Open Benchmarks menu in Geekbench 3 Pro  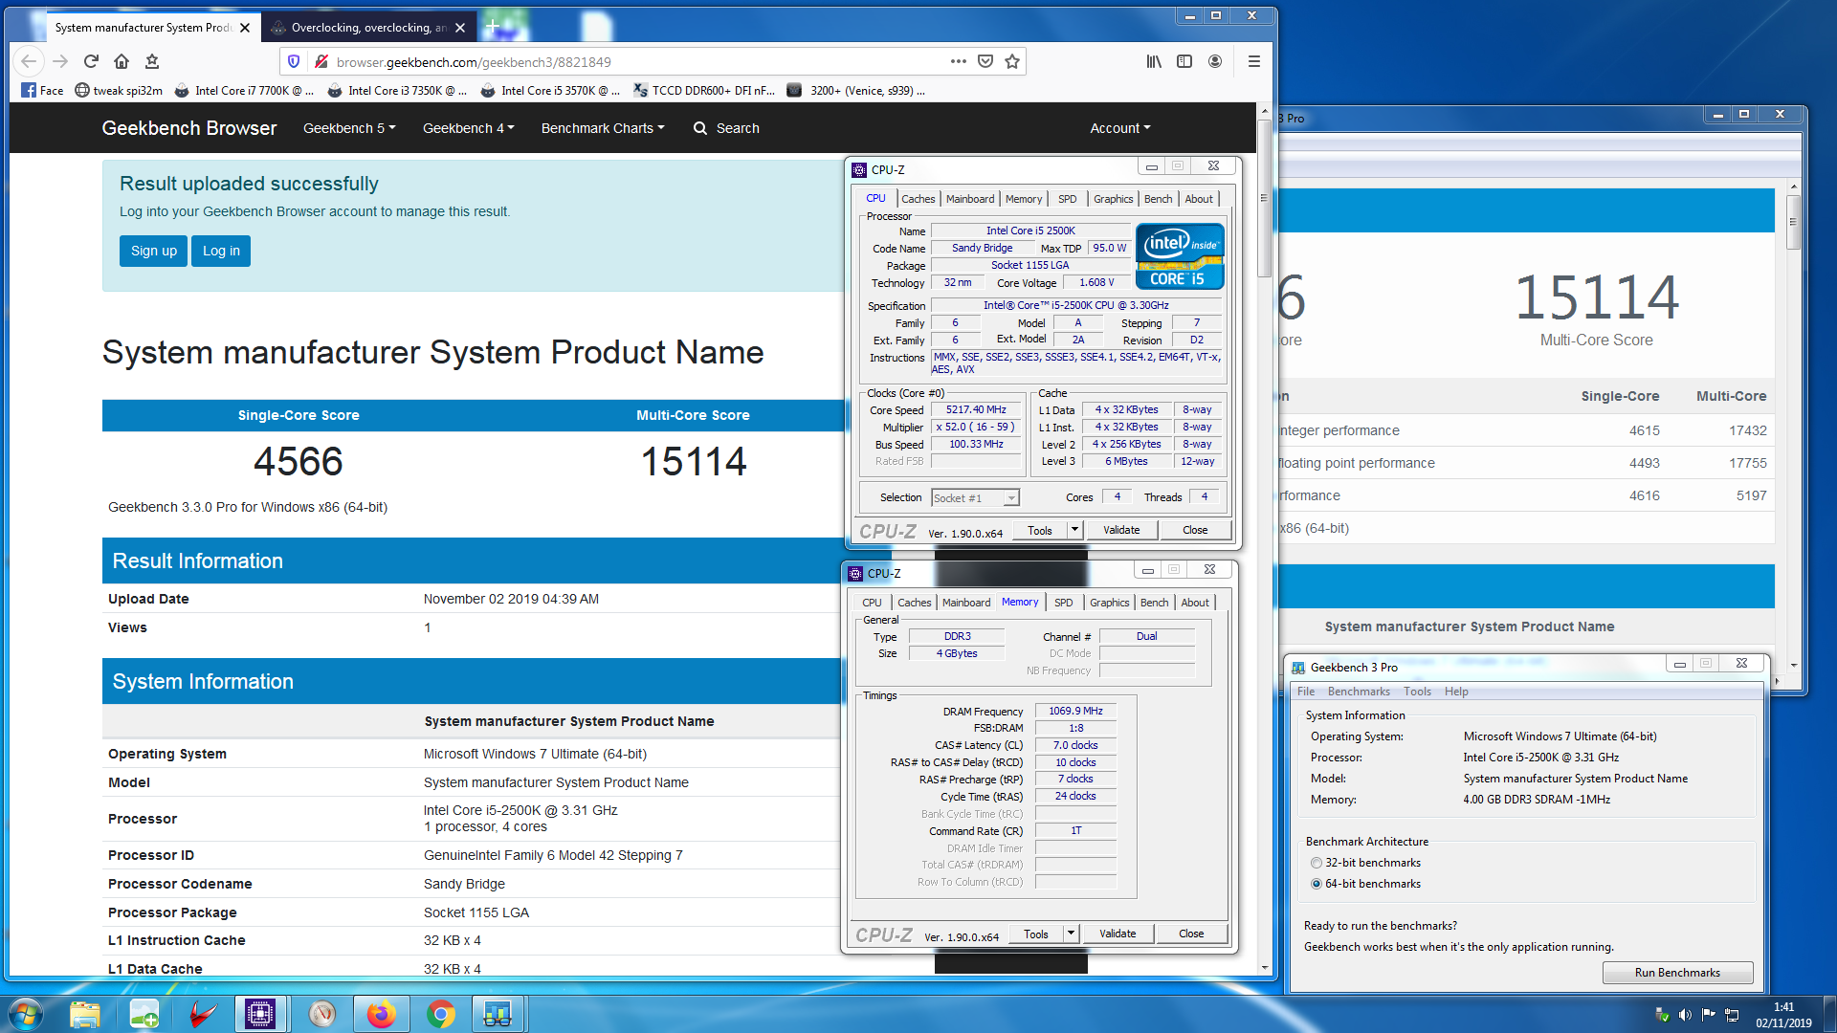(x=1359, y=692)
